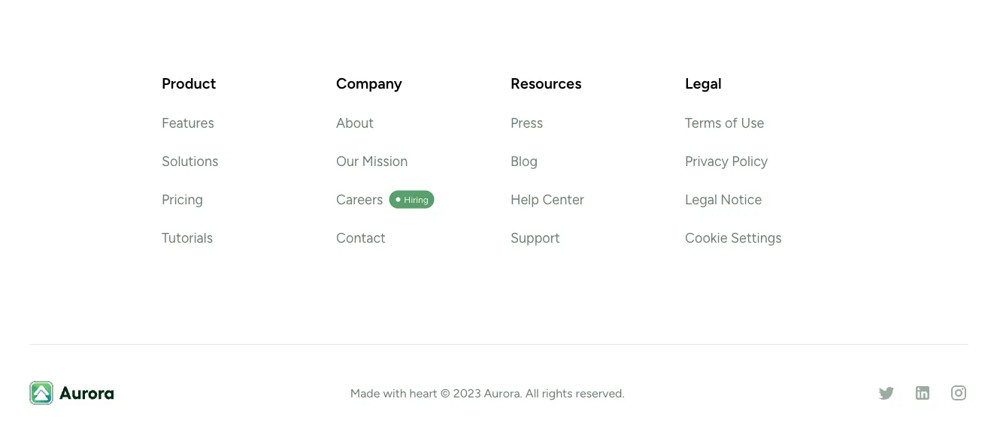This screenshot has width=997, height=441.
Task: Visit the About page link
Action: click(355, 123)
